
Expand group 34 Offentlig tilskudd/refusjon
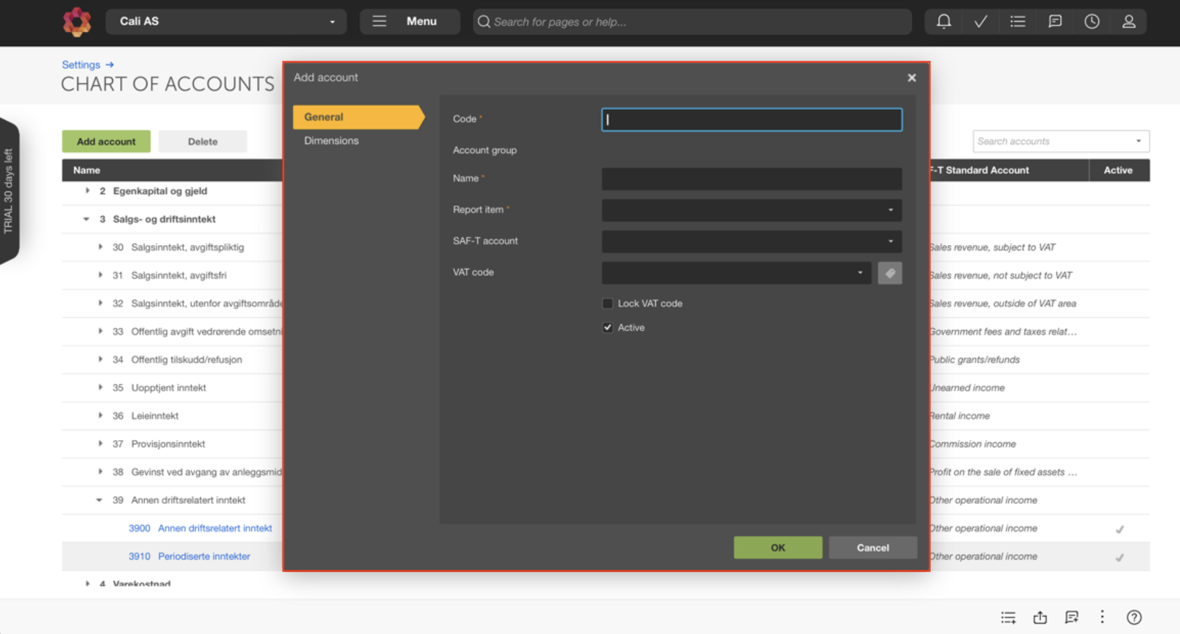tap(100, 359)
